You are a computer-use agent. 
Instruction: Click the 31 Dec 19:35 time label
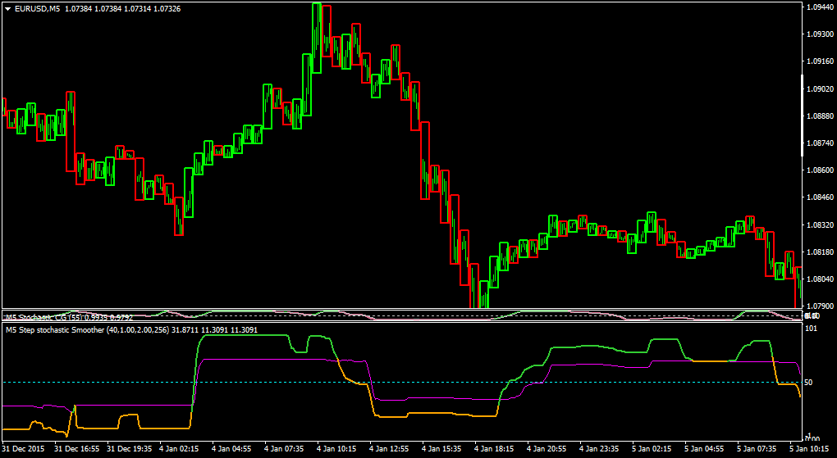pyautogui.click(x=129, y=449)
